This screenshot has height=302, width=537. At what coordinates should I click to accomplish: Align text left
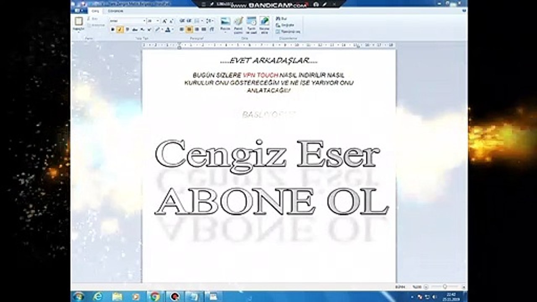[x=182, y=29]
